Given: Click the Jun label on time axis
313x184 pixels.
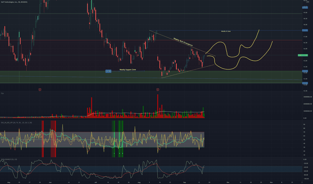Looking at the screenshot, I should coord(50,182).
